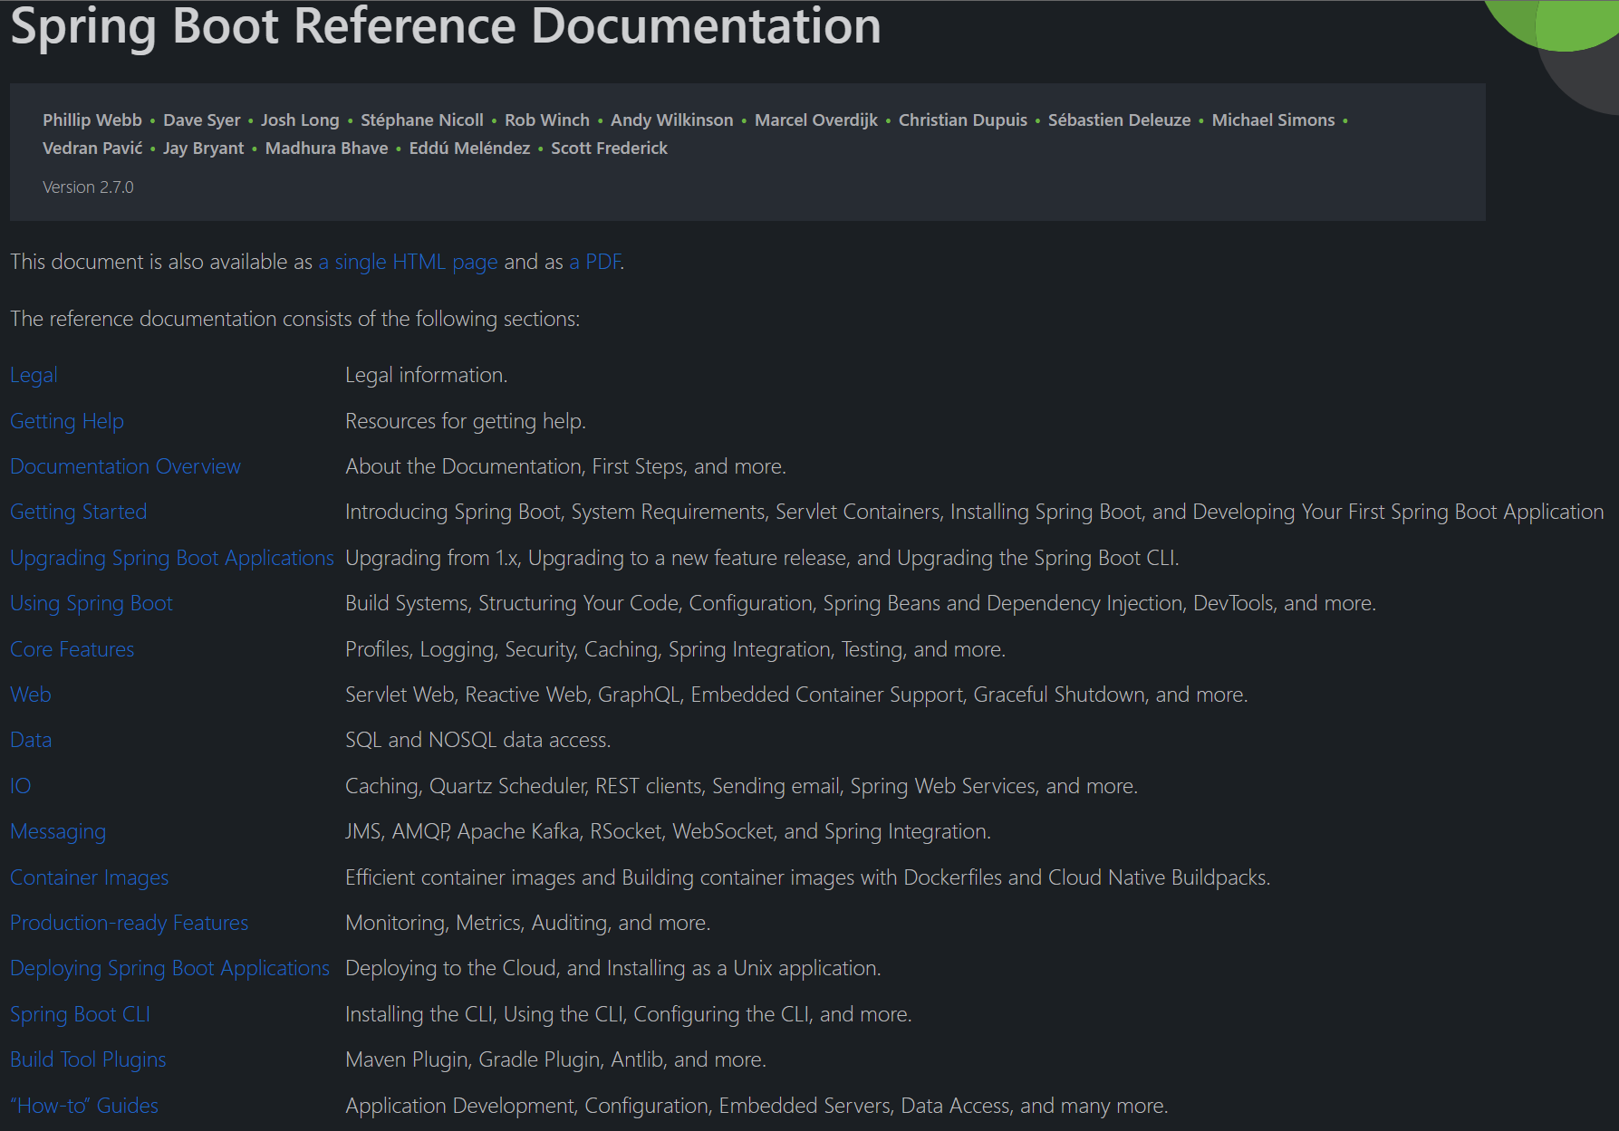Open the Spring Boot CLI section

click(80, 1015)
